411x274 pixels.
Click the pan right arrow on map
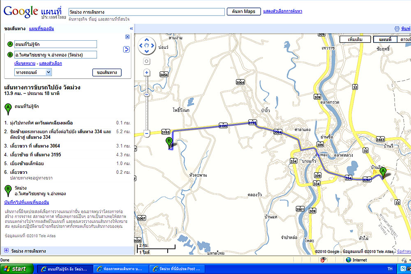tap(152, 46)
